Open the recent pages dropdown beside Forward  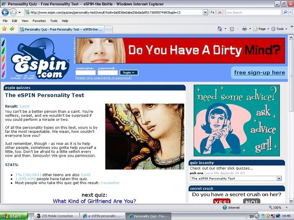point(20,13)
